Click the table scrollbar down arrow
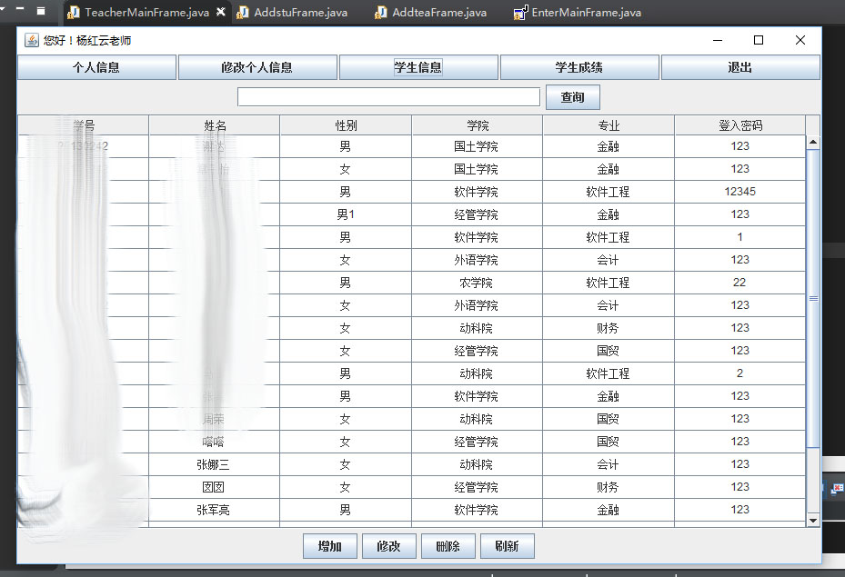The height and width of the screenshot is (577, 845). tap(813, 521)
